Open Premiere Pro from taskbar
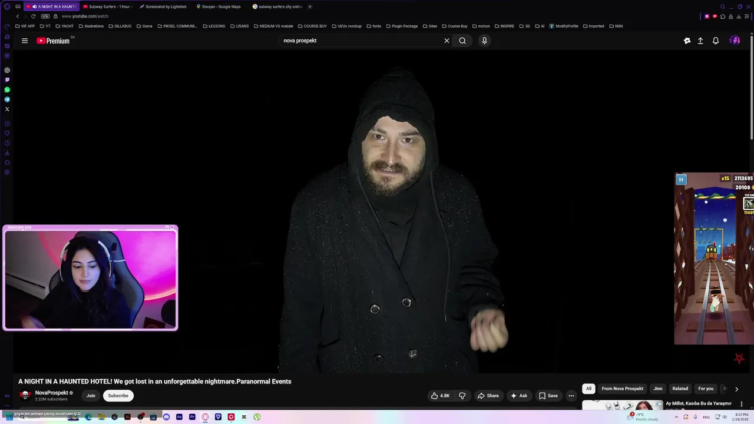 pyautogui.click(x=192, y=417)
